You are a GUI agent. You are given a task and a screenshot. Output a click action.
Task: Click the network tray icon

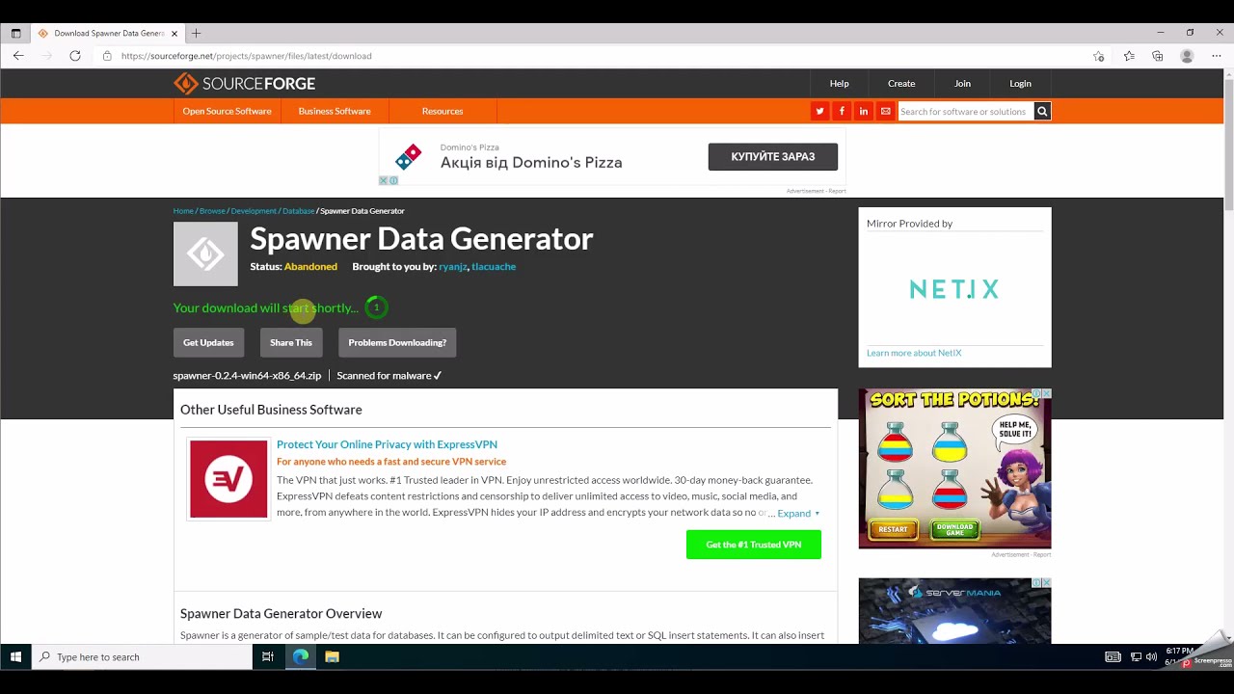pos(1136,657)
